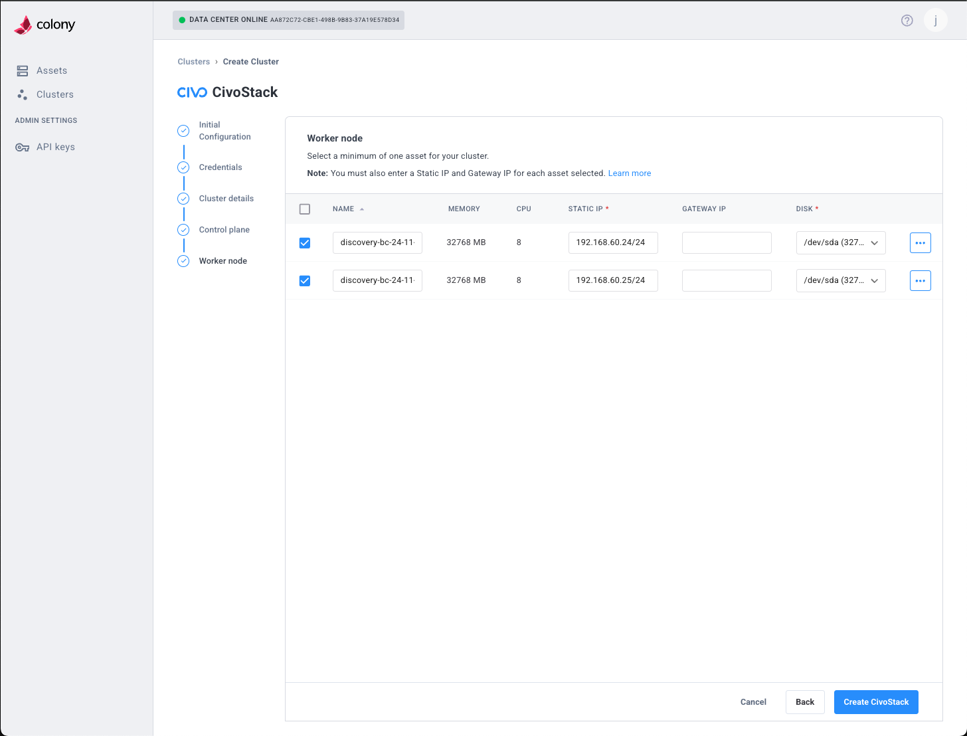Toggle the select-all checkbox in the table header
Viewport: 967px width, 736px height.
(x=304, y=209)
